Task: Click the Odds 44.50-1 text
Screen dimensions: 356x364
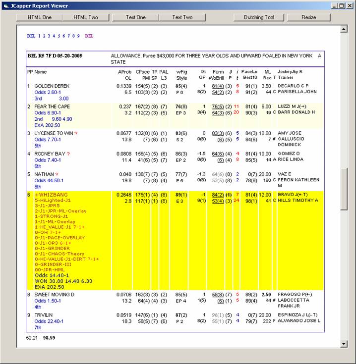Action: point(49,181)
